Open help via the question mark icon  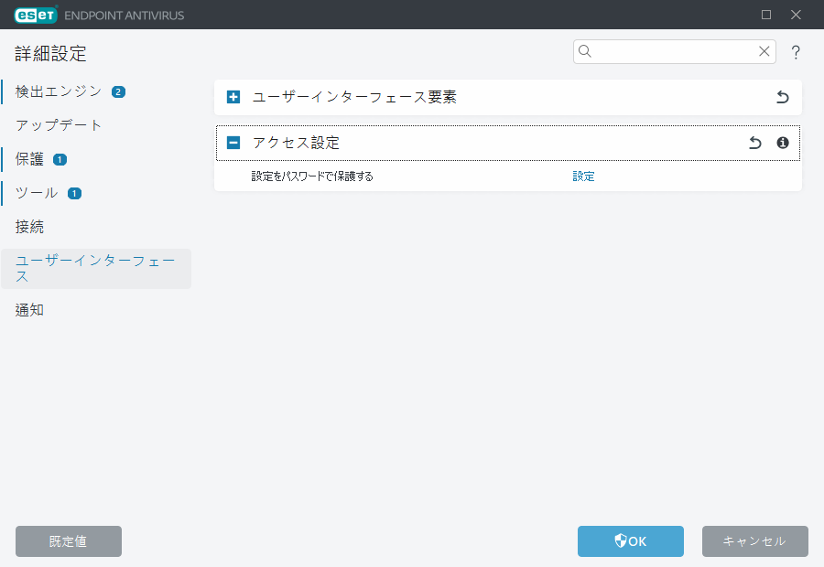[x=795, y=52]
